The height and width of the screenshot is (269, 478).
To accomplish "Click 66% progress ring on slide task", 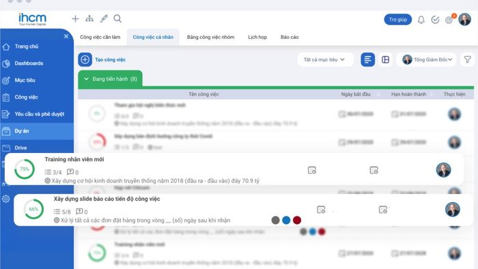I will coord(33,209).
